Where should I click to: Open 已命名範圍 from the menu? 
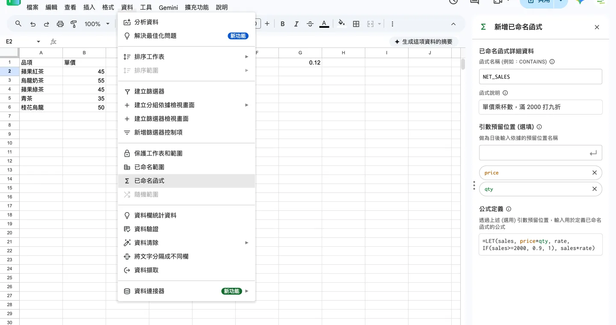(x=187, y=167)
